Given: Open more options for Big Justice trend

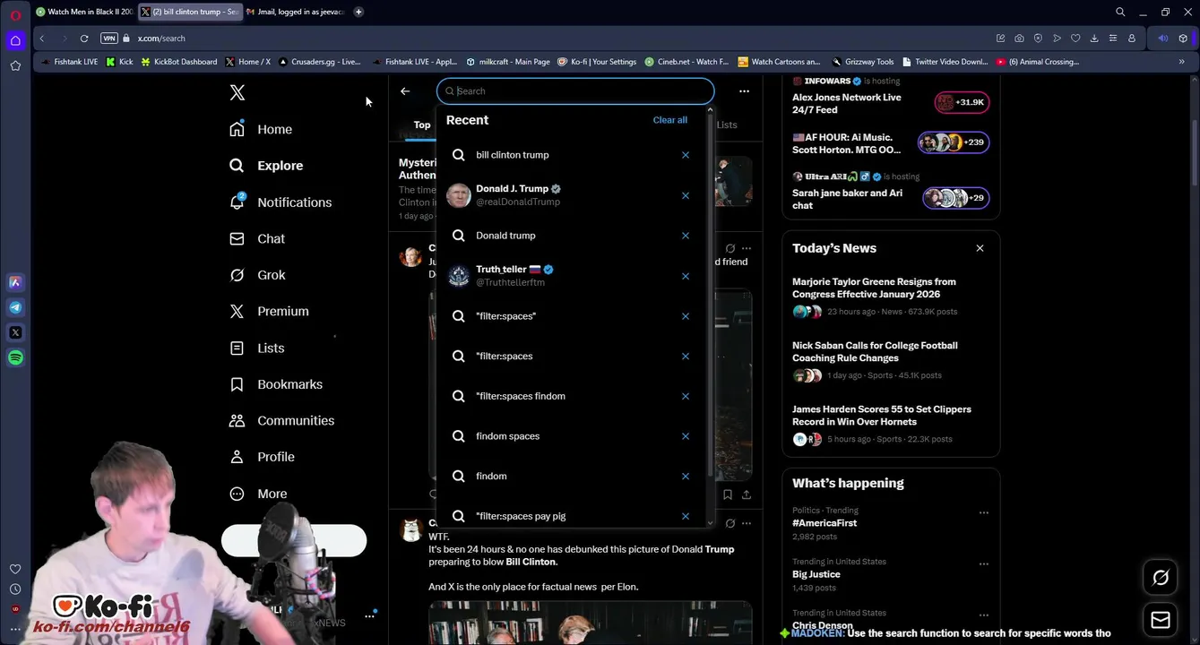Looking at the screenshot, I should [x=983, y=564].
